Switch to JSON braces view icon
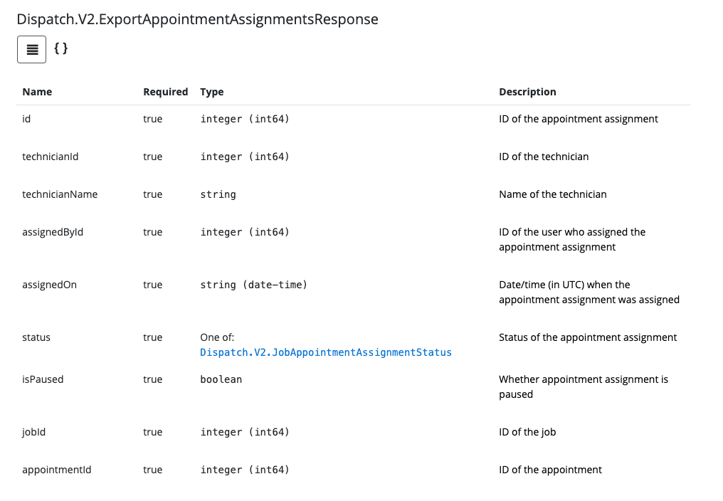723x501 pixels. [61, 48]
